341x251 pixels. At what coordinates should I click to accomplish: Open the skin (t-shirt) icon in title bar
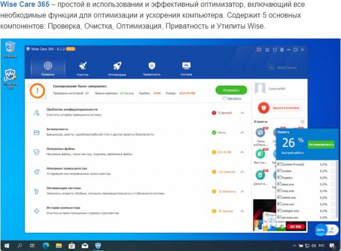[x=275, y=50]
